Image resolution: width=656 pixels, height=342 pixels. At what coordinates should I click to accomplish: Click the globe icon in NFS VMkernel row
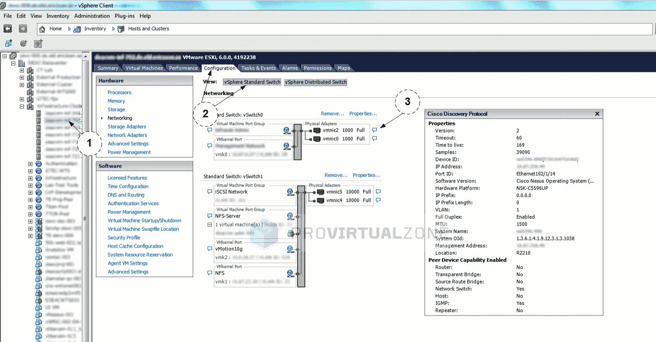290,274
